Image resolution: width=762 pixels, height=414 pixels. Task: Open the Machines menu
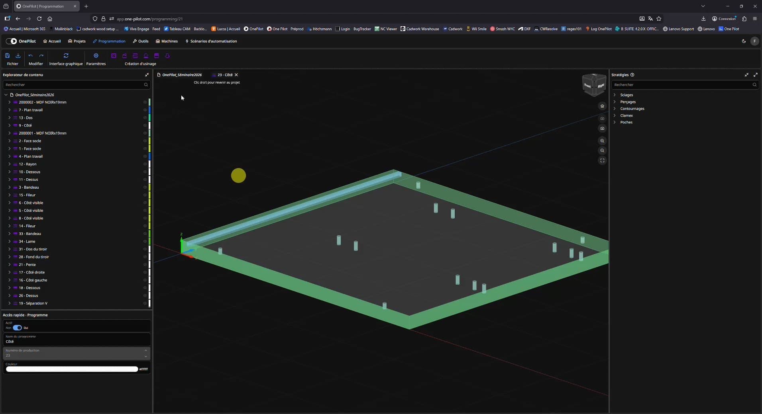167,41
